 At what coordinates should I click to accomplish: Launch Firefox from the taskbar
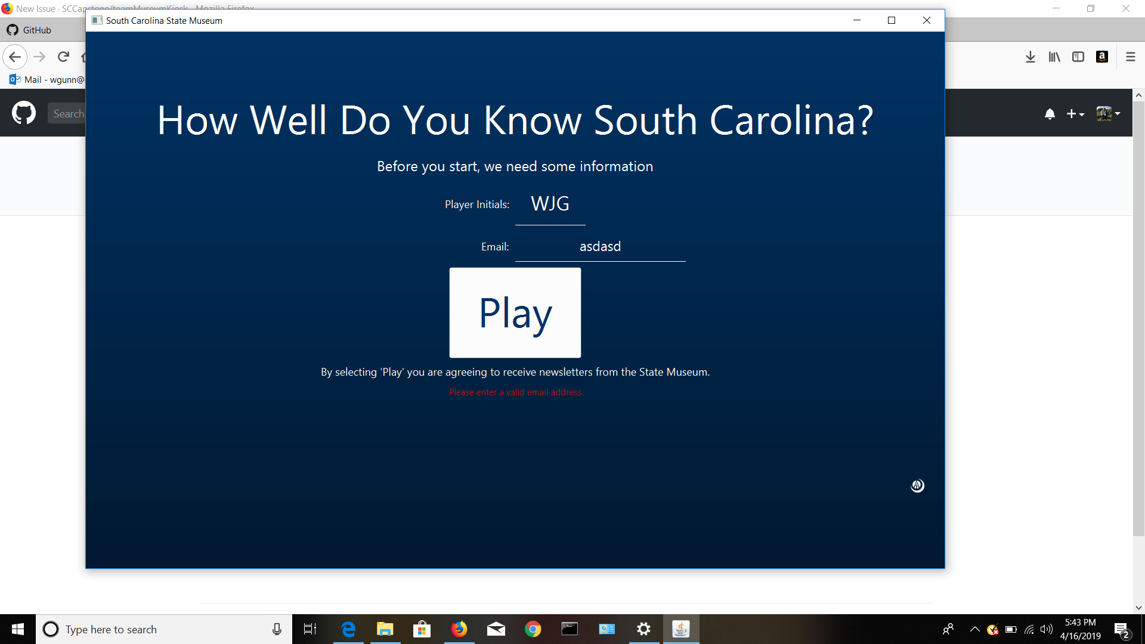pos(459,629)
